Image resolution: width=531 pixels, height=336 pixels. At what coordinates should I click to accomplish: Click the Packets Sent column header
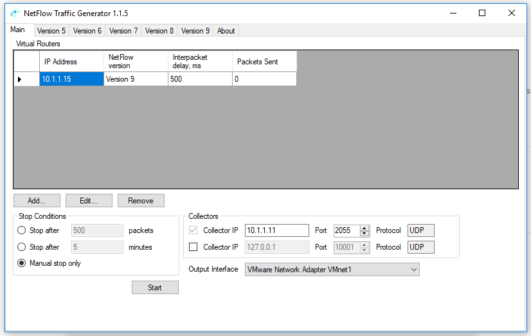(264, 61)
